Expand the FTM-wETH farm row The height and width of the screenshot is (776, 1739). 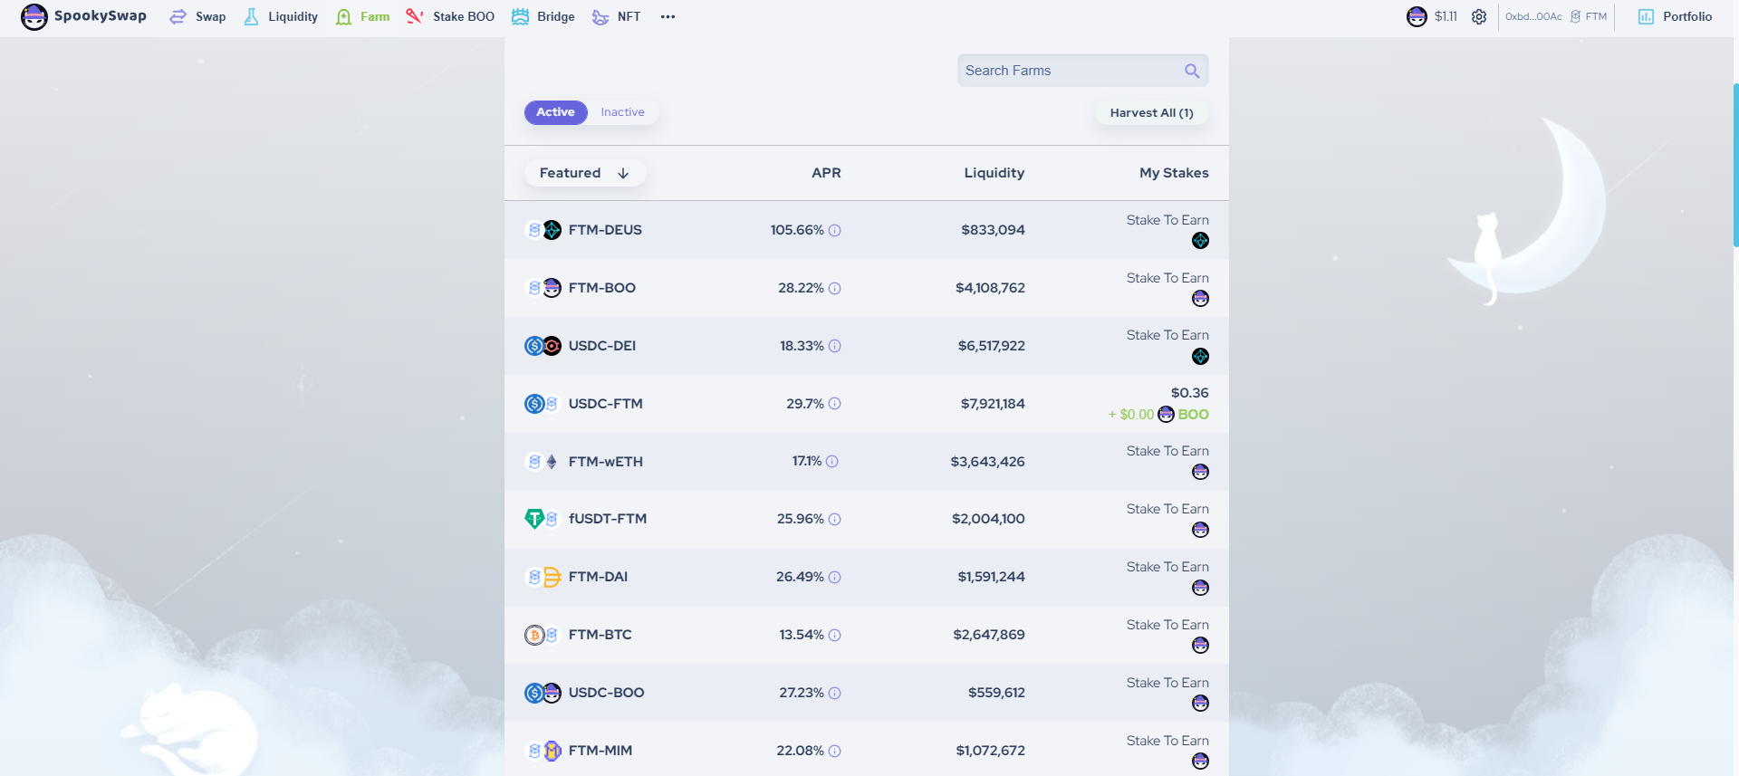pyautogui.click(x=866, y=462)
